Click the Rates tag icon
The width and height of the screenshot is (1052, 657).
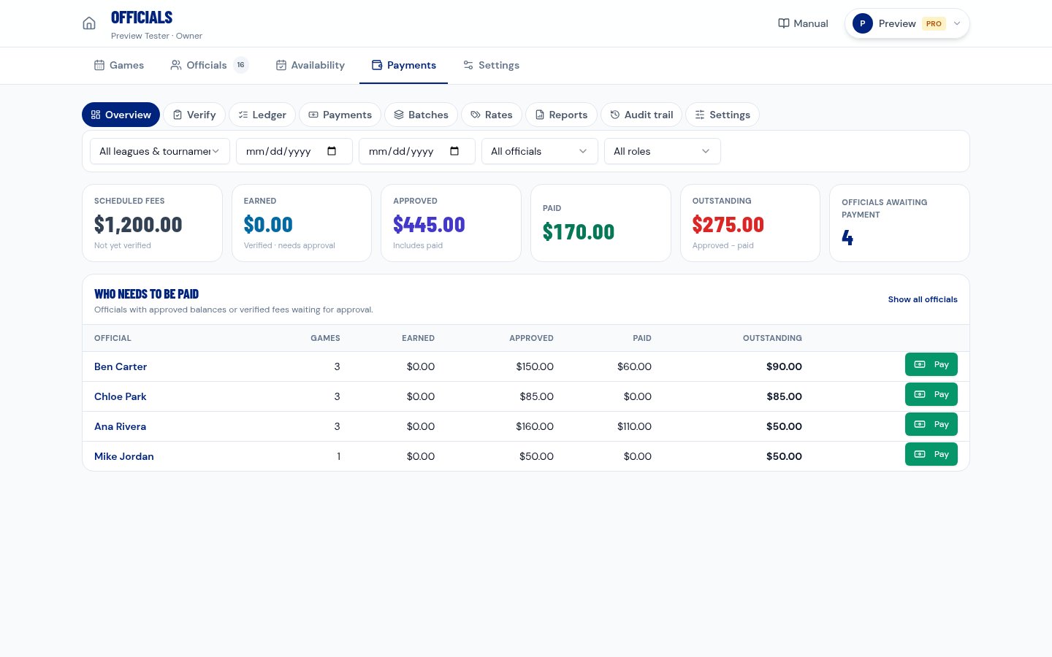[476, 115]
